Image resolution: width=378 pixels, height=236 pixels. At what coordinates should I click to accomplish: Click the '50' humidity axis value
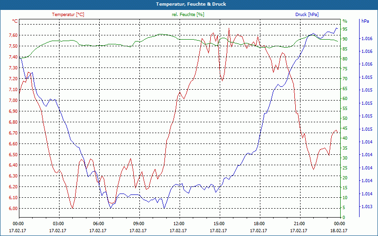345,118
